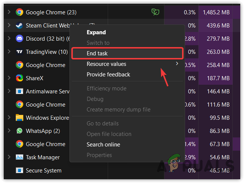The image size is (244, 183).
Task: Expand the Google Chrome (23) process group
Action: click(8, 12)
